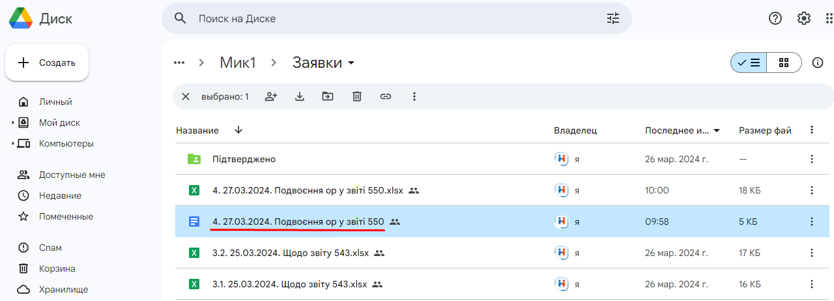Delete selected file with trash icon

(357, 96)
